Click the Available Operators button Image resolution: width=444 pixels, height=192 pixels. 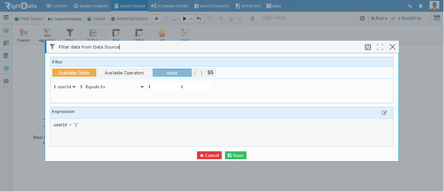(x=124, y=73)
